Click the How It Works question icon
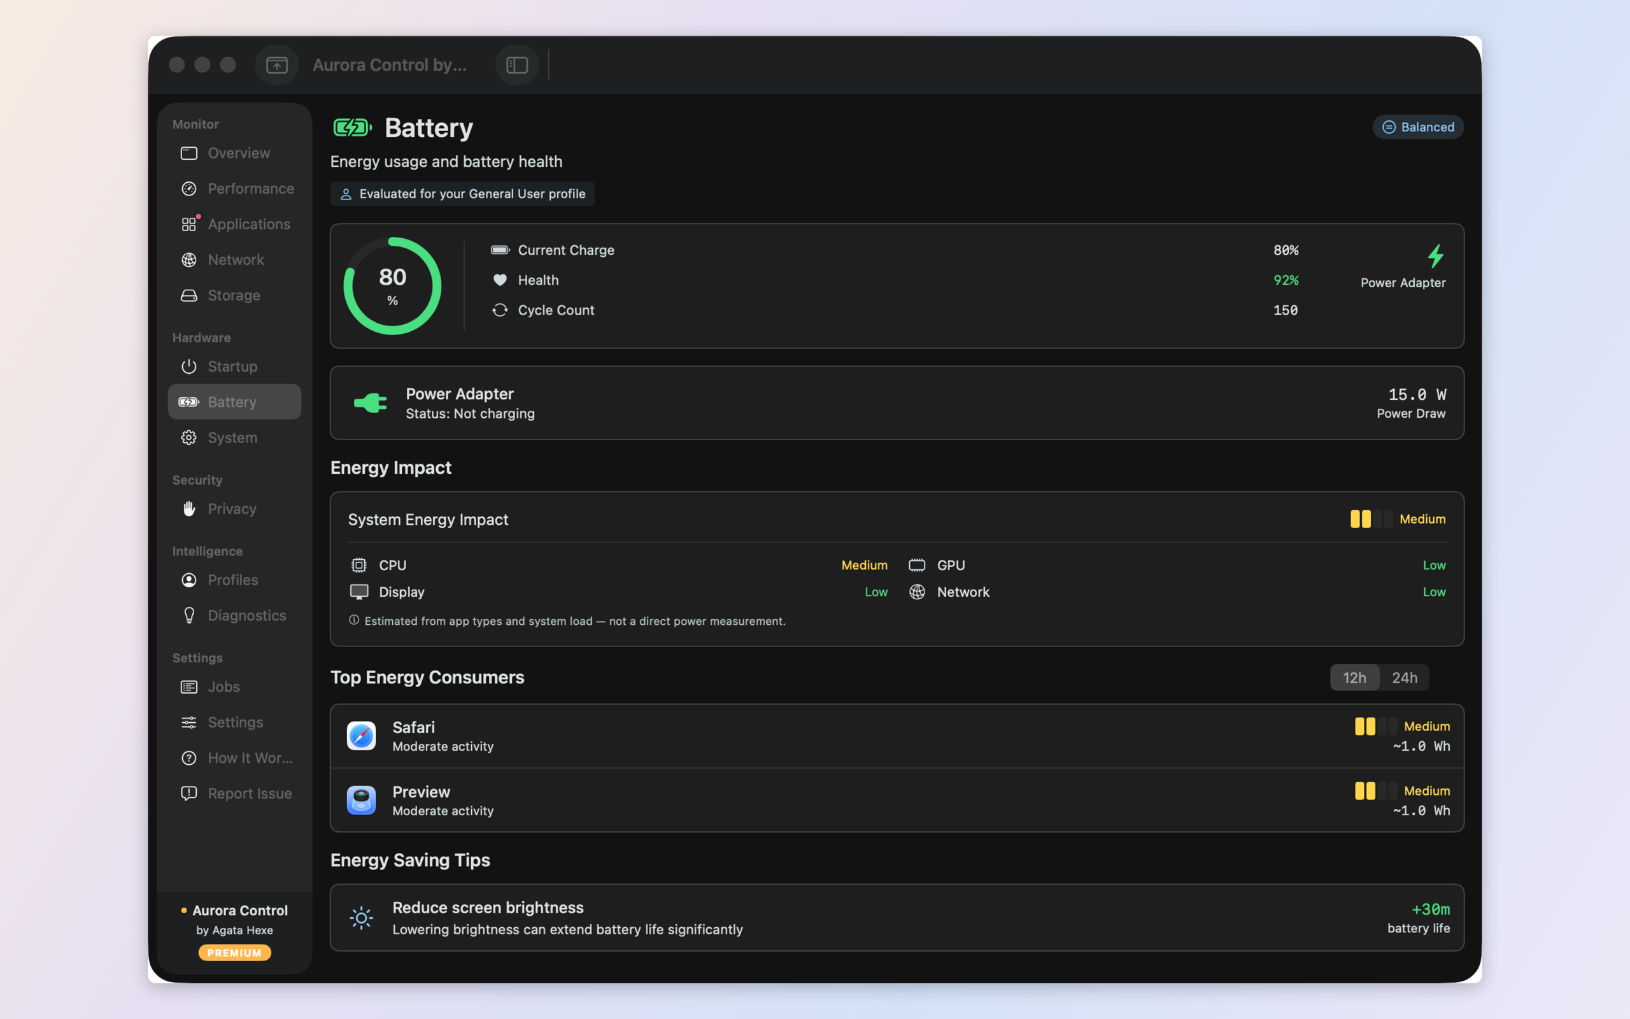Viewport: 1630px width, 1019px height. [x=189, y=758]
